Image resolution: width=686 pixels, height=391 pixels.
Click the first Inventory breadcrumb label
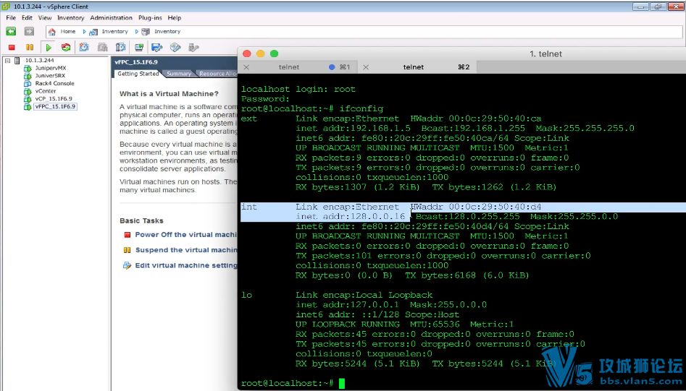pyautogui.click(x=114, y=32)
